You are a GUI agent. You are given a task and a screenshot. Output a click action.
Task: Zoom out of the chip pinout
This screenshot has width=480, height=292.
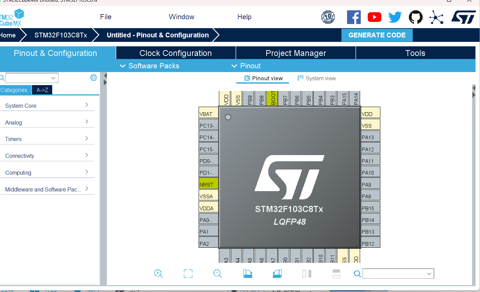coord(217,273)
